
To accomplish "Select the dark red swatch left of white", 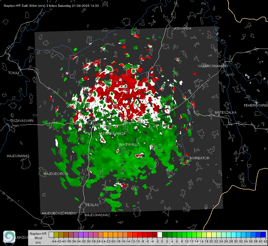I will click(x=155, y=235).
